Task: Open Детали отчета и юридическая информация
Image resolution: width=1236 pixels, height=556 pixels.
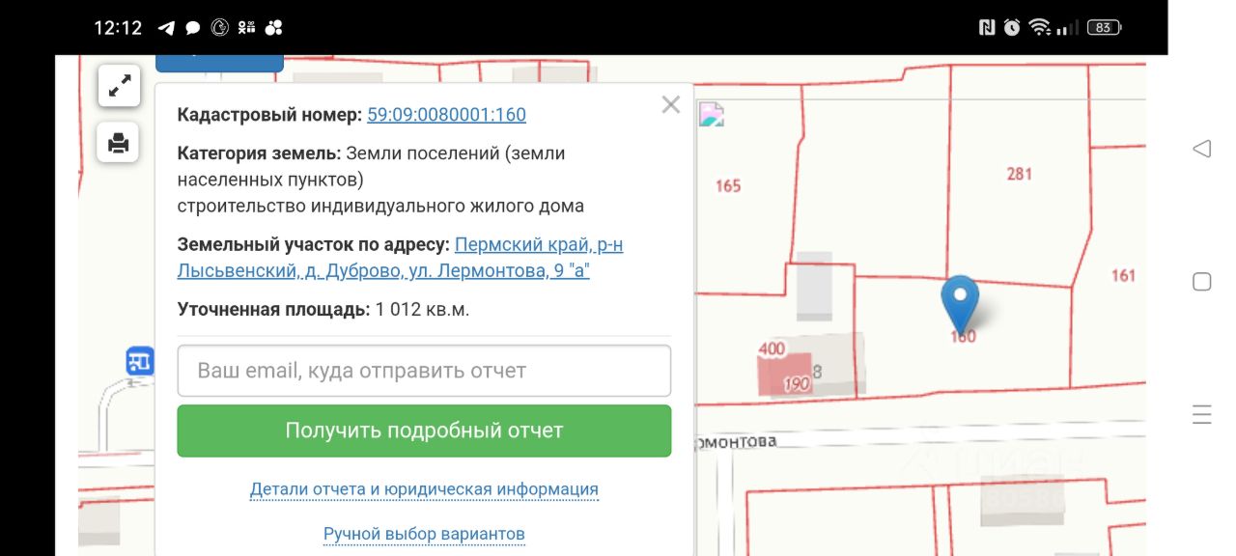Action: tap(424, 489)
